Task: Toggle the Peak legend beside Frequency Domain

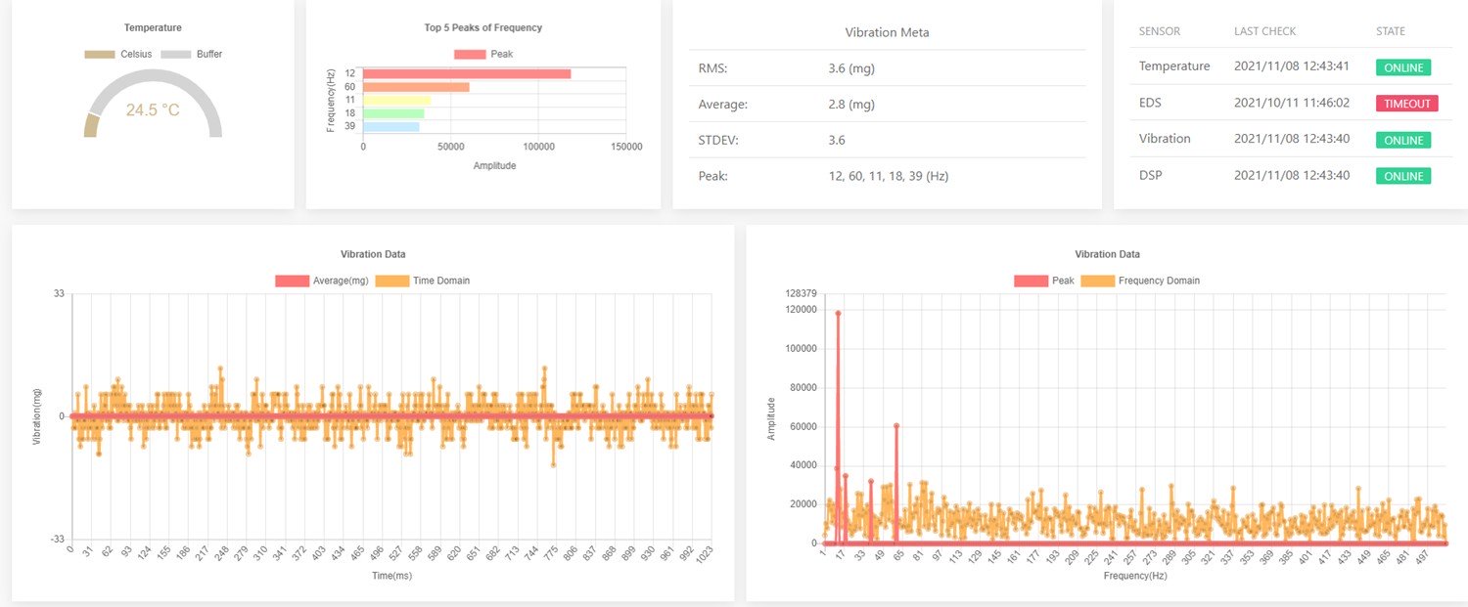Action: pos(1044,281)
